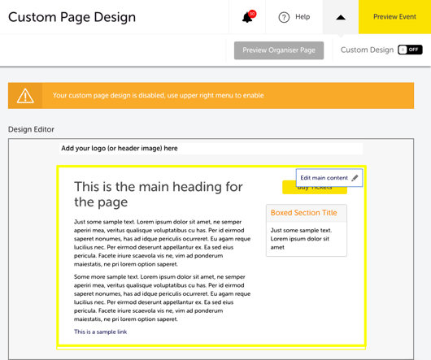Click Preview Organiser Page button

click(279, 50)
